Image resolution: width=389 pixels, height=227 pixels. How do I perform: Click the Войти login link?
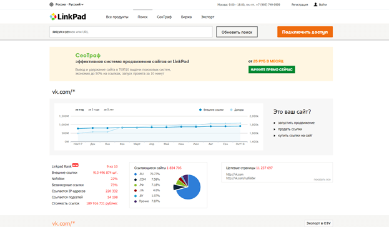[x=323, y=4]
